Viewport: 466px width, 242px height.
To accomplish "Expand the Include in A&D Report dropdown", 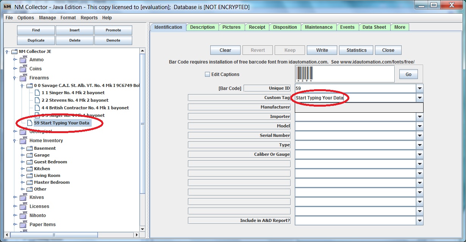I will [x=419, y=221].
